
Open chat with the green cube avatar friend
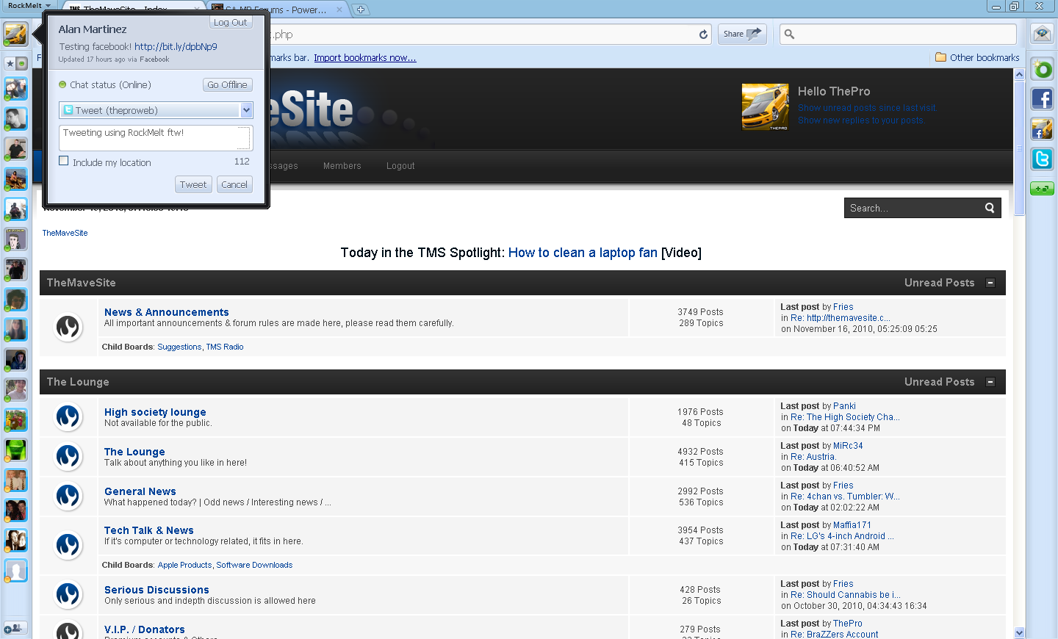pyautogui.click(x=15, y=450)
